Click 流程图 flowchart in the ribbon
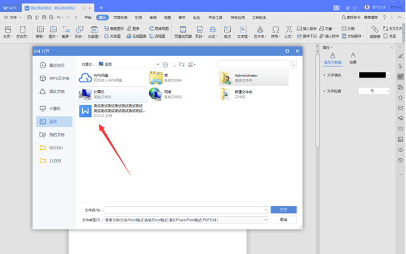This screenshot has height=254, width=406. coord(157,36)
